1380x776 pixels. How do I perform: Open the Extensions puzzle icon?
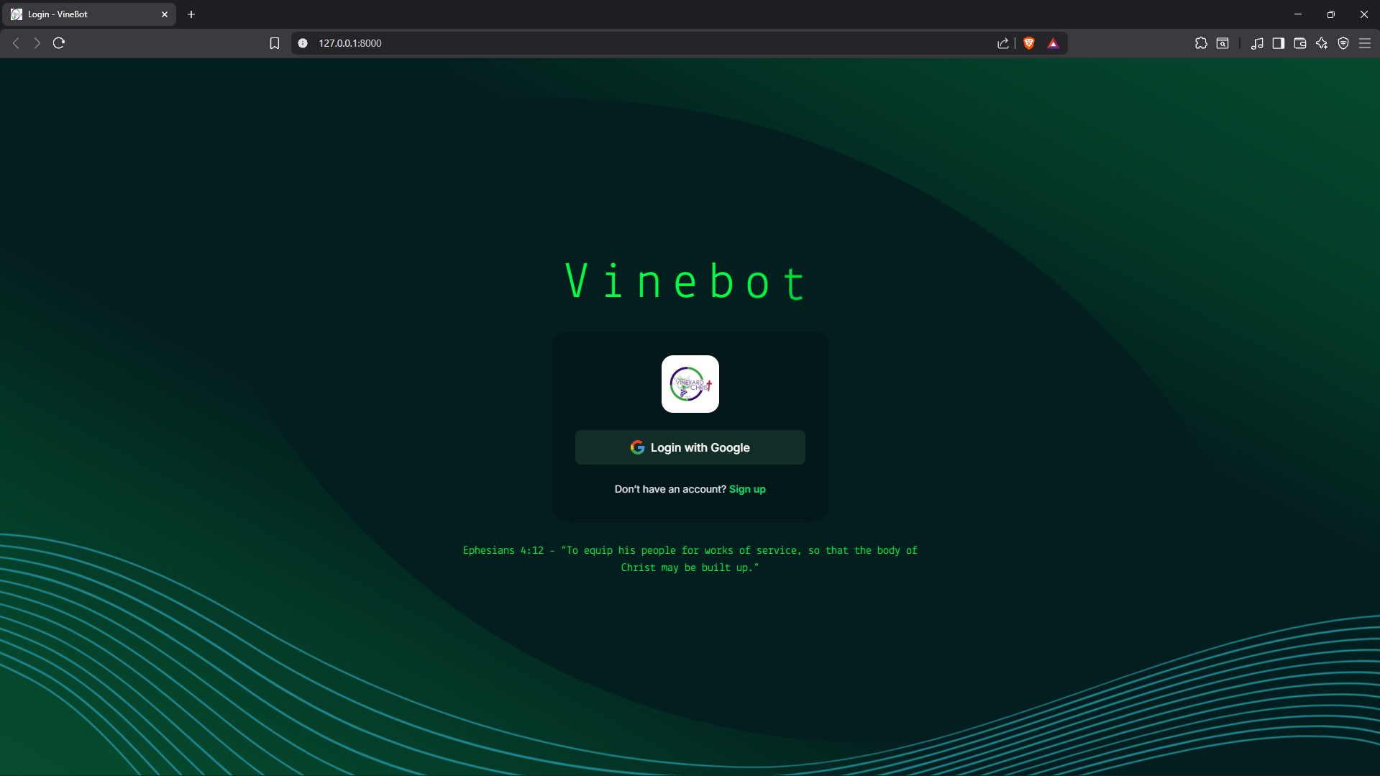pyautogui.click(x=1201, y=43)
